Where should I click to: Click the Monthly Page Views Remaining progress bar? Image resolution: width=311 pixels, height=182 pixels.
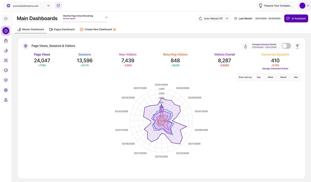85,22
